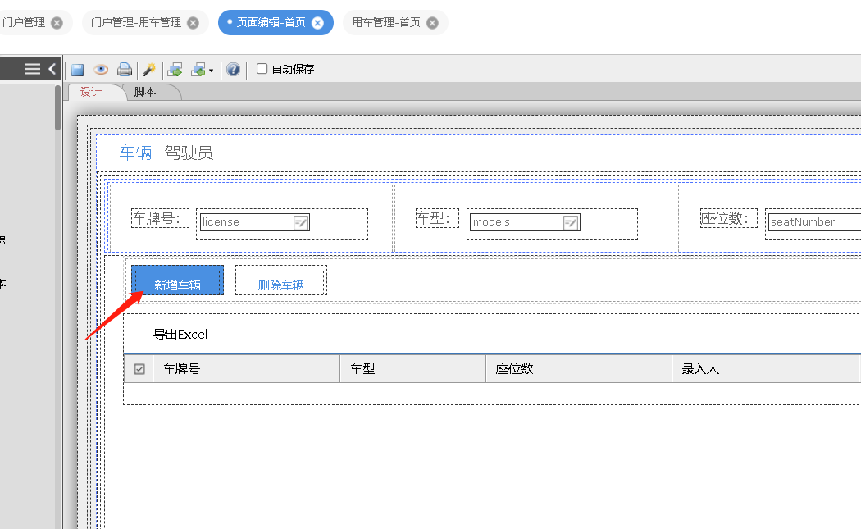Click the 车牌号 table column header
The width and height of the screenshot is (861, 529).
point(246,368)
